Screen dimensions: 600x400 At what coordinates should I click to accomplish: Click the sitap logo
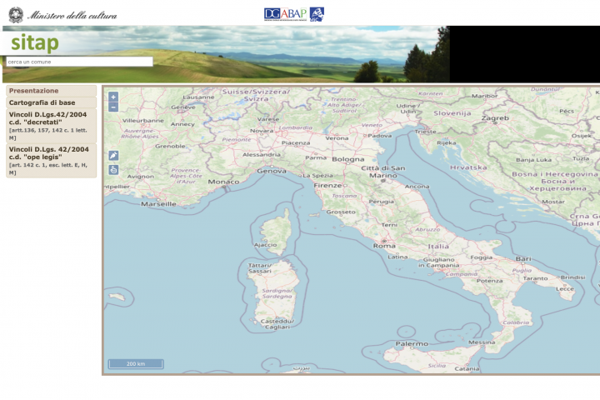pos(34,42)
